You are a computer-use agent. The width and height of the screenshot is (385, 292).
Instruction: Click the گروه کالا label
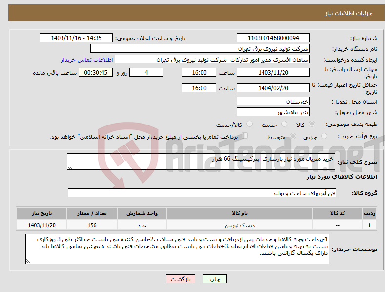[365, 193]
